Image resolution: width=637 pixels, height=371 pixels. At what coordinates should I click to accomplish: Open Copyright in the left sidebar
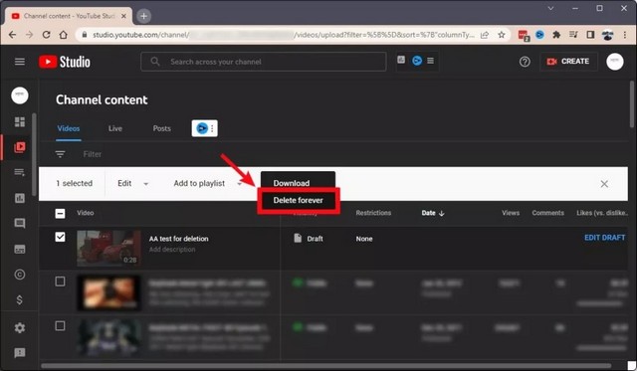[20, 275]
